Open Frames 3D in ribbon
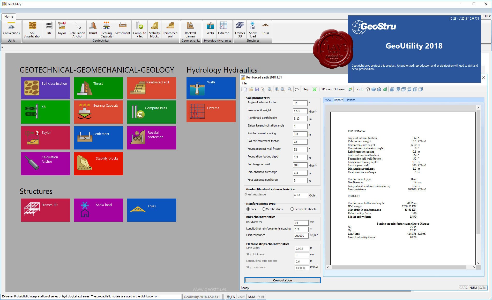The image size is (492, 300). 240,29
